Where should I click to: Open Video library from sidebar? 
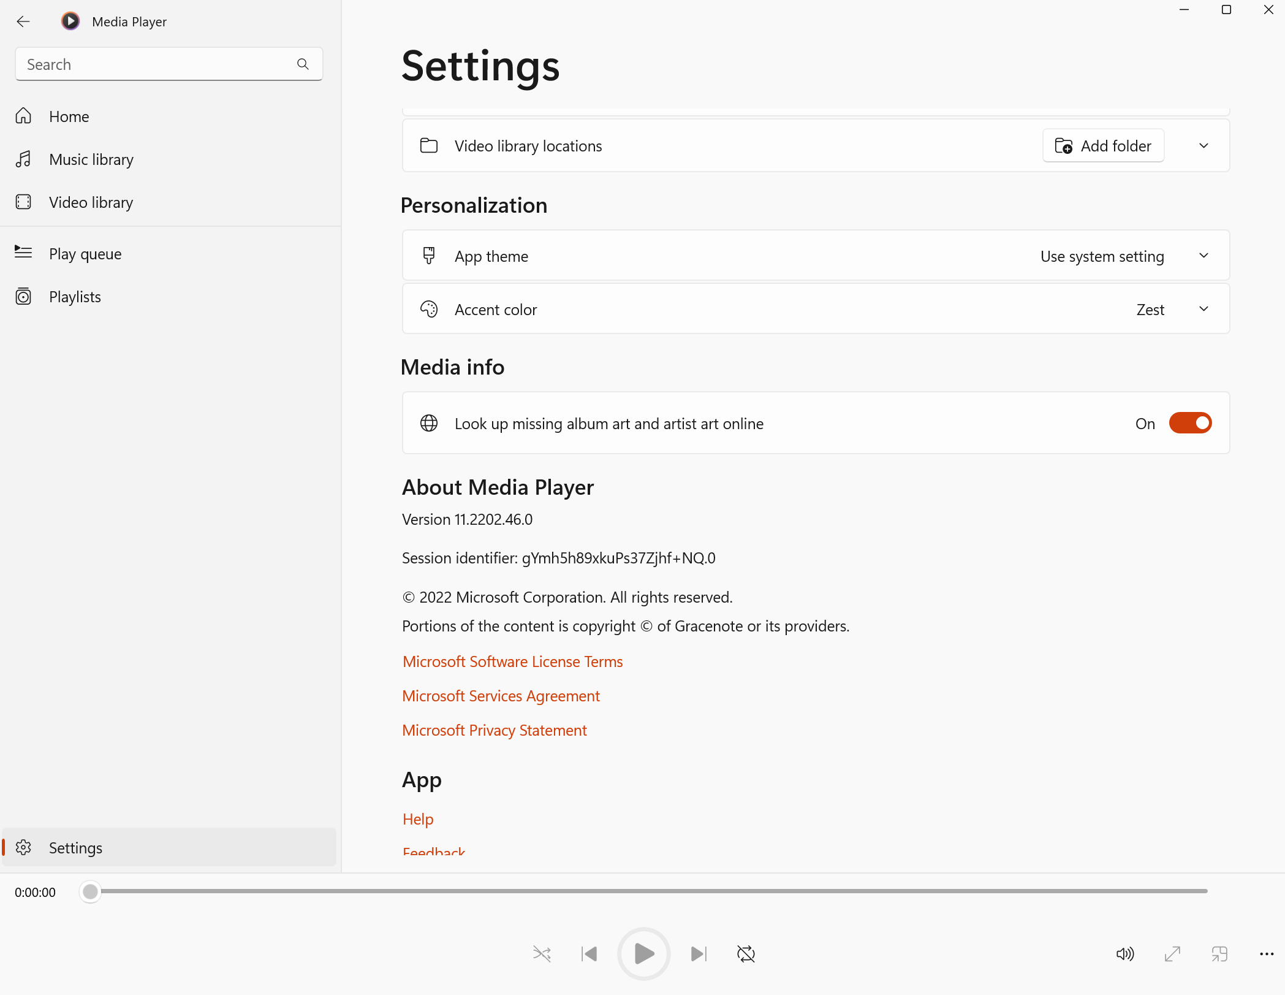click(x=169, y=202)
